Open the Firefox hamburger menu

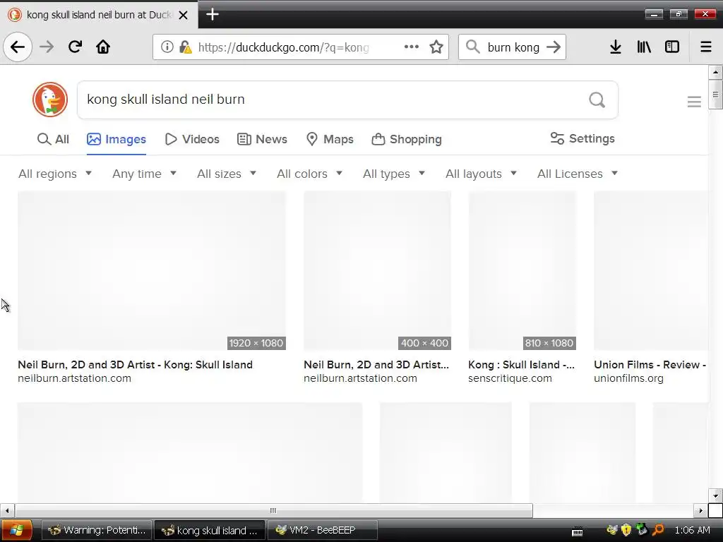click(x=706, y=47)
